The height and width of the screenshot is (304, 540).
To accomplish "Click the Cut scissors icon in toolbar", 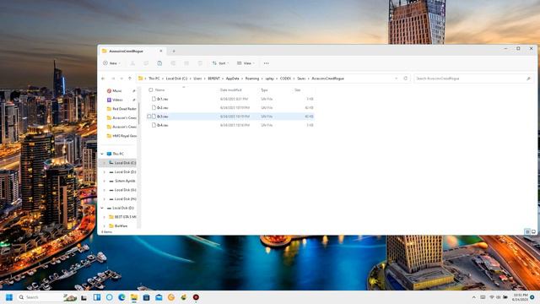I will (x=132, y=63).
